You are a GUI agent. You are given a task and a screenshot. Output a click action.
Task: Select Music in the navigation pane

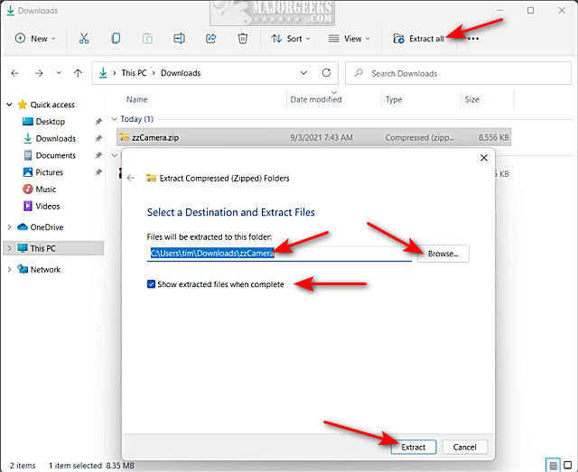click(45, 189)
